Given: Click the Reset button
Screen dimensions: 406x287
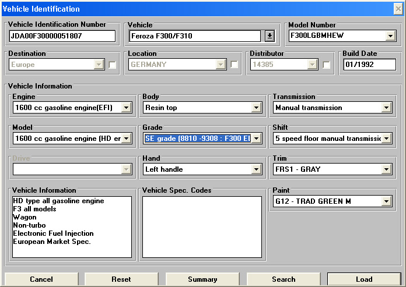Looking at the screenshot, I should tap(121, 279).
